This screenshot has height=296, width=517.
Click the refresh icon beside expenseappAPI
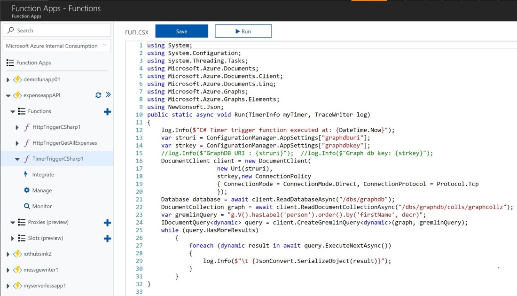(98, 95)
